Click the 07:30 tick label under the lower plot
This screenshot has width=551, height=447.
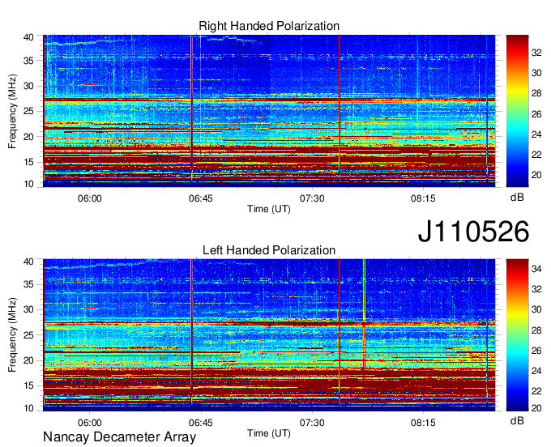(x=312, y=423)
